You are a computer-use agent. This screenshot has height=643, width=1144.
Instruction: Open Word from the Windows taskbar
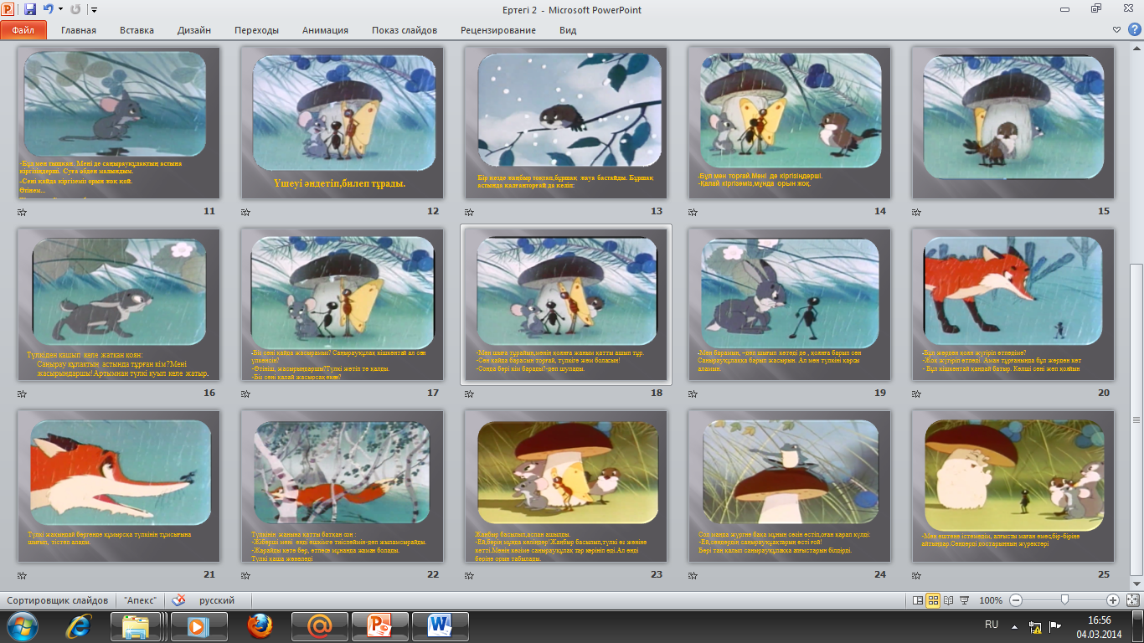(440, 626)
